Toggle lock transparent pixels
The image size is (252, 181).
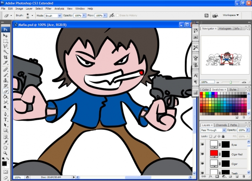(210, 137)
